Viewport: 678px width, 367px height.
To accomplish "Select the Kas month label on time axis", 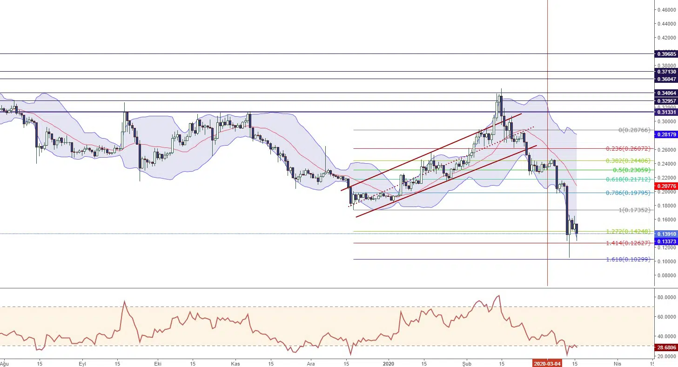I will [236, 363].
